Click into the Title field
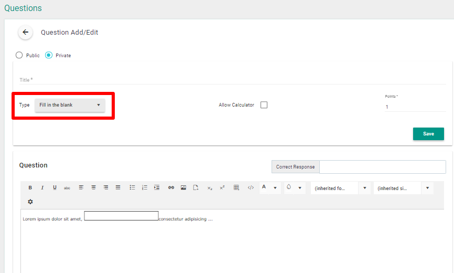 (232, 80)
